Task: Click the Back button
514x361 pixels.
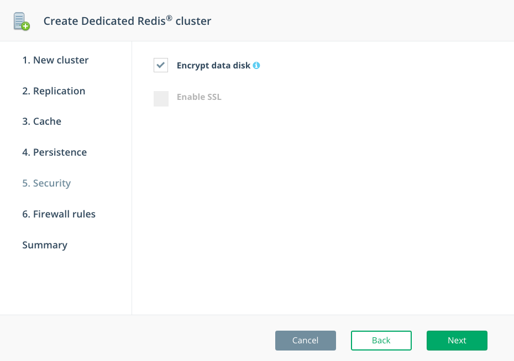Action: [381, 341]
